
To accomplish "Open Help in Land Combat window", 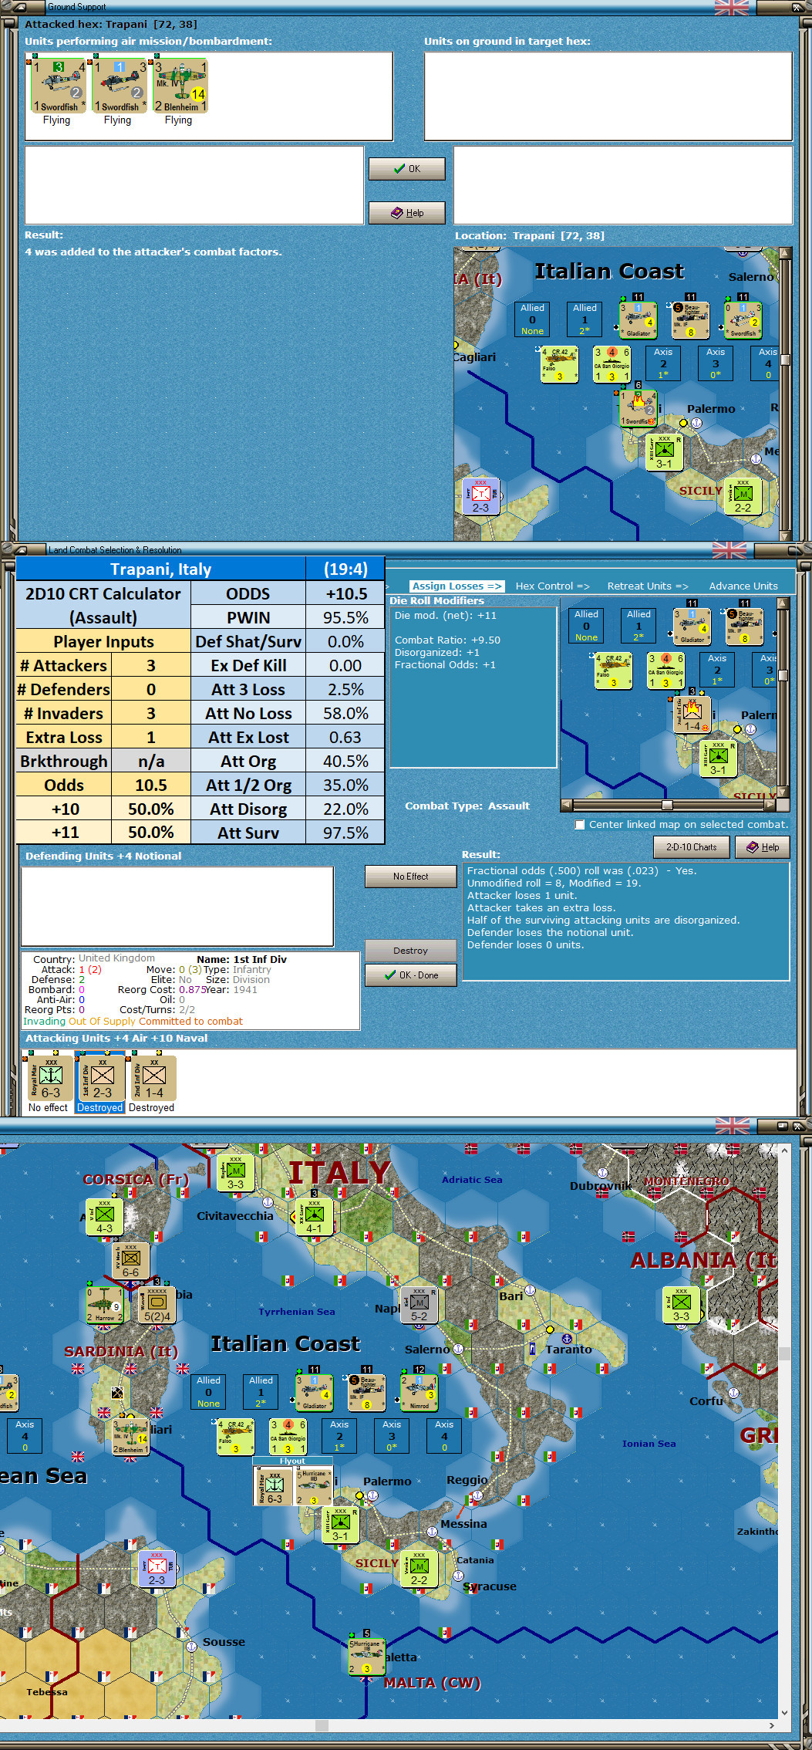I will [x=762, y=846].
